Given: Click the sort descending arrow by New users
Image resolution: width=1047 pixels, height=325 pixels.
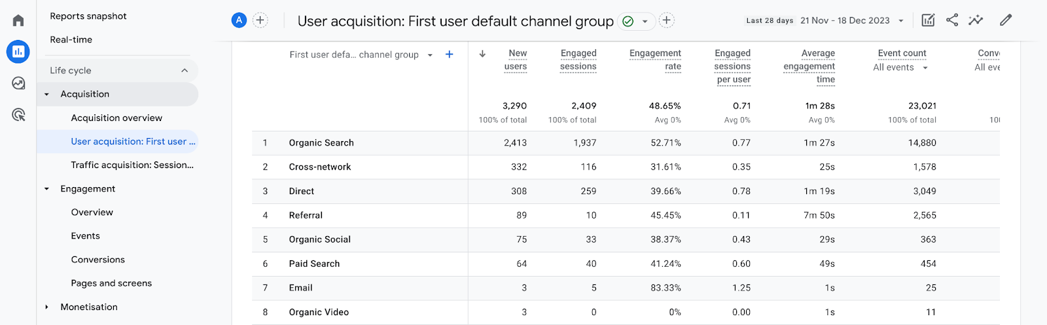Looking at the screenshot, I should tap(482, 54).
